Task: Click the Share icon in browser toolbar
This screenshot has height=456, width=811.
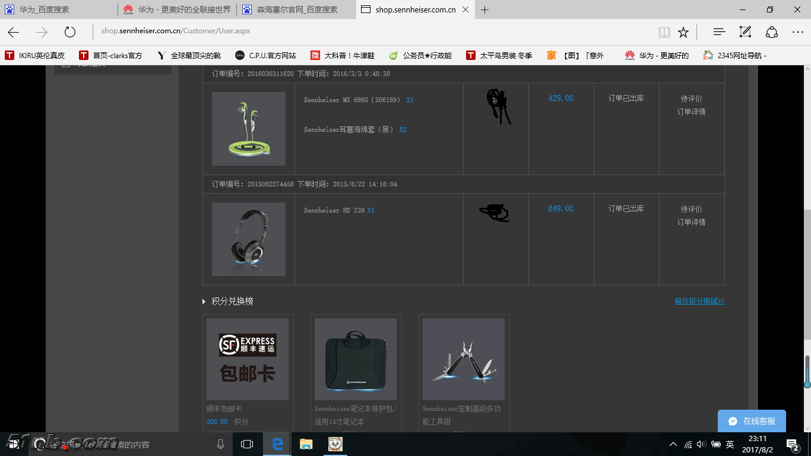Action: pyautogui.click(x=772, y=32)
